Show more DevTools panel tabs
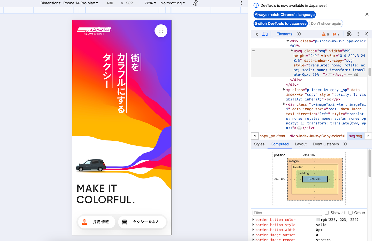372x241 pixels. pyautogui.click(x=299, y=34)
